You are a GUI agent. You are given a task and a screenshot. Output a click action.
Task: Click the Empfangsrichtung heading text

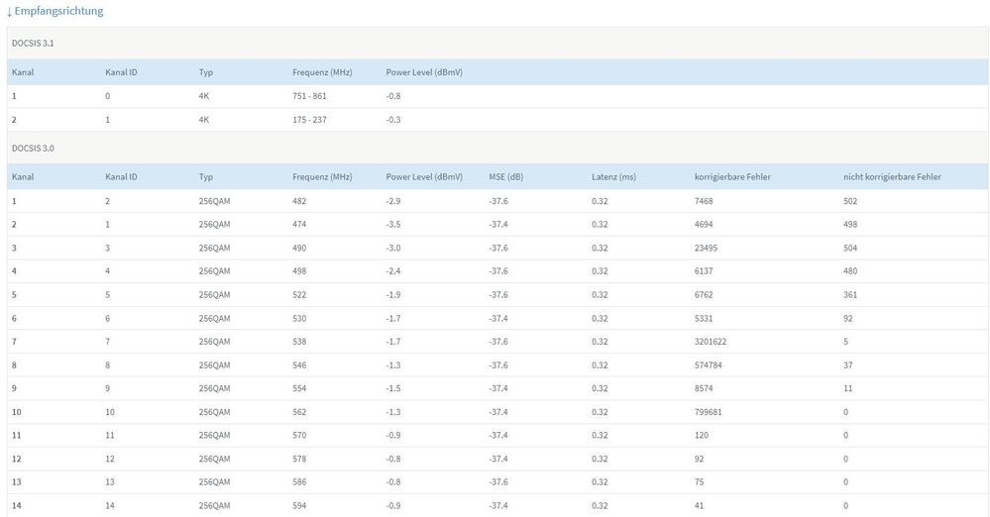click(58, 11)
